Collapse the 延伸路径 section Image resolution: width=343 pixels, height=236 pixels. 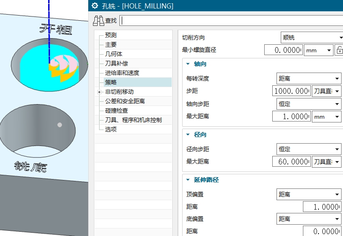pyautogui.click(x=188, y=179)
